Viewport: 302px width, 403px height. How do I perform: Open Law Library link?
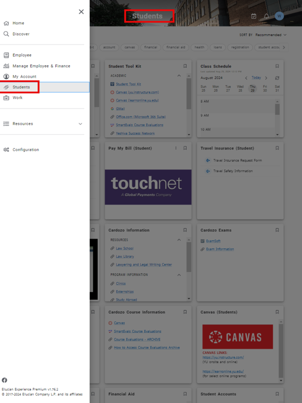click(125, 257)
